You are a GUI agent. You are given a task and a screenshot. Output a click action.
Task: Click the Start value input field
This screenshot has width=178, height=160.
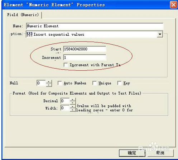coord(85,49)
